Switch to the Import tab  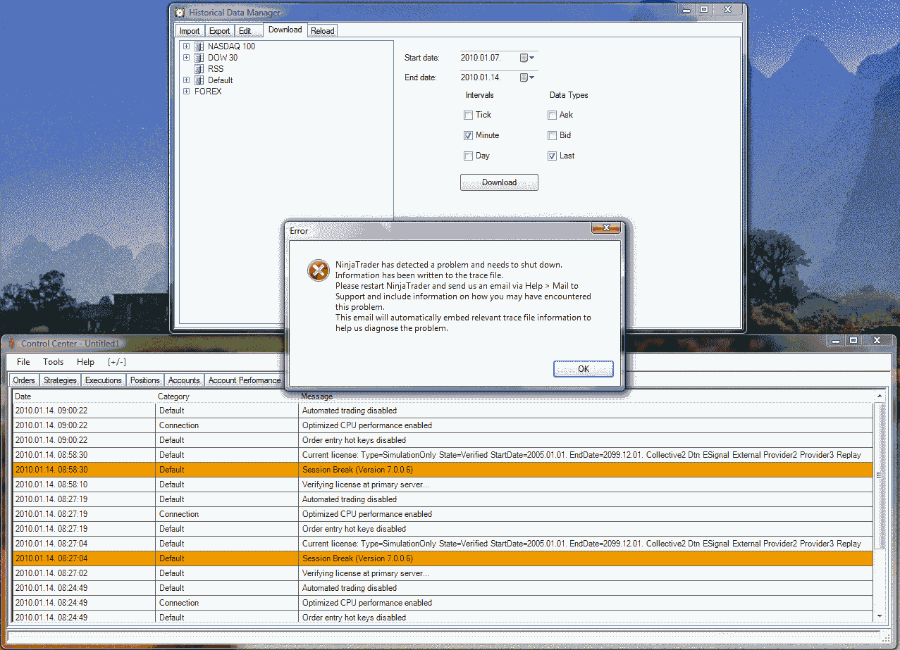190,31
